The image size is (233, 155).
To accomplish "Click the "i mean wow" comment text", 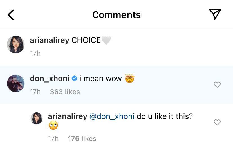I will tap(100, 79).
